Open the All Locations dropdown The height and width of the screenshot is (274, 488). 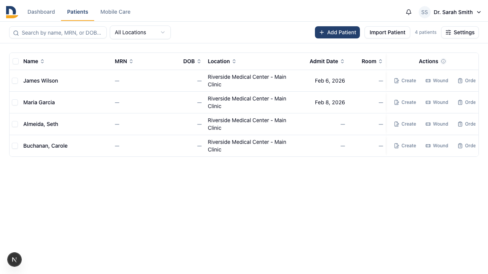tap(140, 32)
